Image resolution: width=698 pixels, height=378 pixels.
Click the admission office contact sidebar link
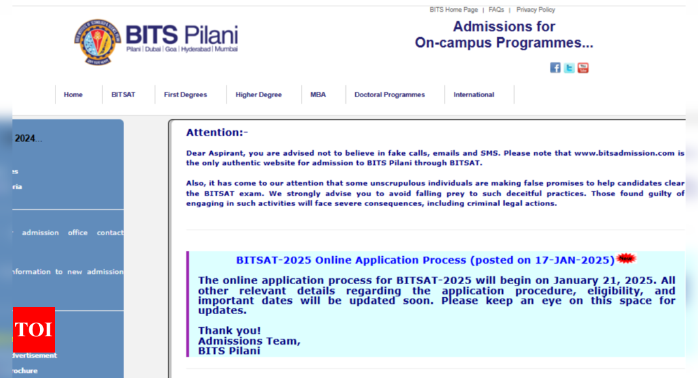pos(72,233)
